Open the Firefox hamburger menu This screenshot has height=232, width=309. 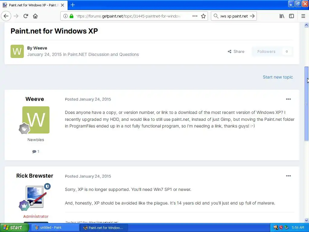click(x=303, y=16)
